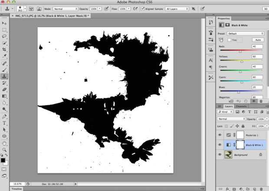Switch to the Layers tab
Image resolution: width=269 pixels, height=191 pixels.
pos(229,107)
